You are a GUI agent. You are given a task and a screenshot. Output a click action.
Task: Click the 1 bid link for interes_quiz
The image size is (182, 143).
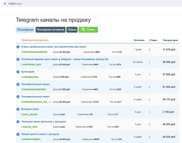(x=149, y=62)
